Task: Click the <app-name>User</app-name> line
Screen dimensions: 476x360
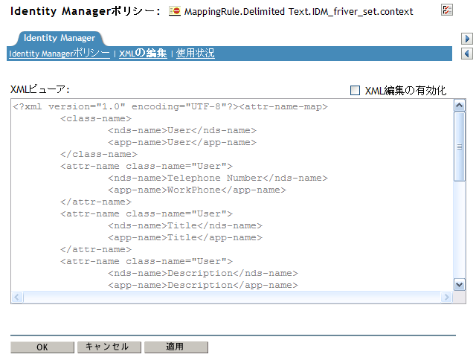Action: click(x=182, y=142)
